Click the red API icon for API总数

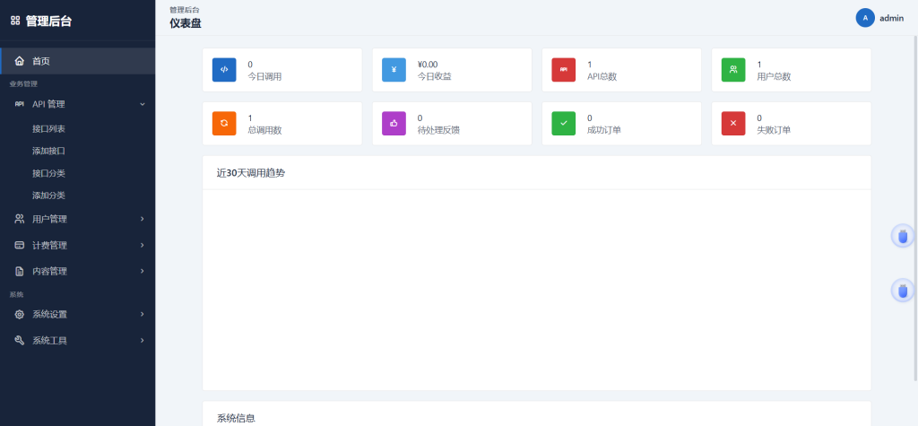[564, 70]
